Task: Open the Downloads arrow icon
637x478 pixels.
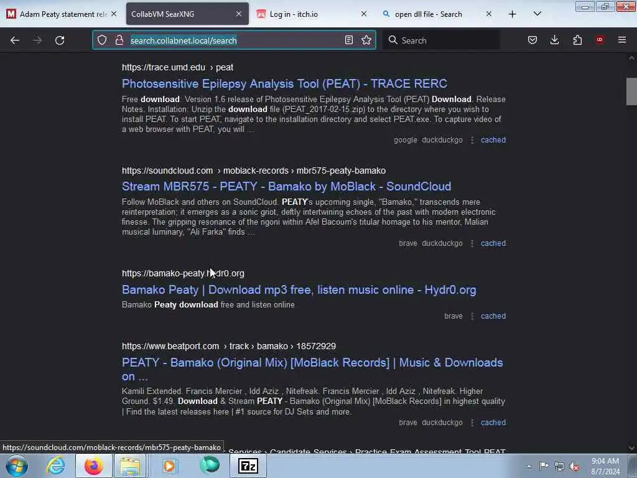Action: 554,40
